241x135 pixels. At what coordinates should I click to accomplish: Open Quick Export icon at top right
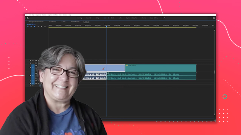tap(214, 18)
